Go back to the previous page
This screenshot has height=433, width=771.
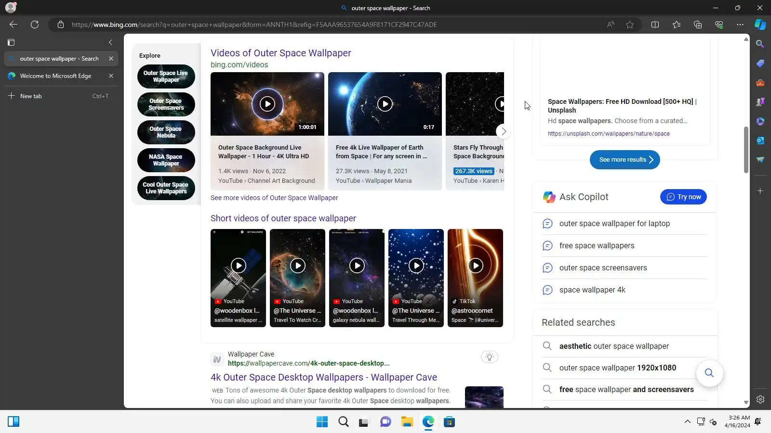[13, 25]
